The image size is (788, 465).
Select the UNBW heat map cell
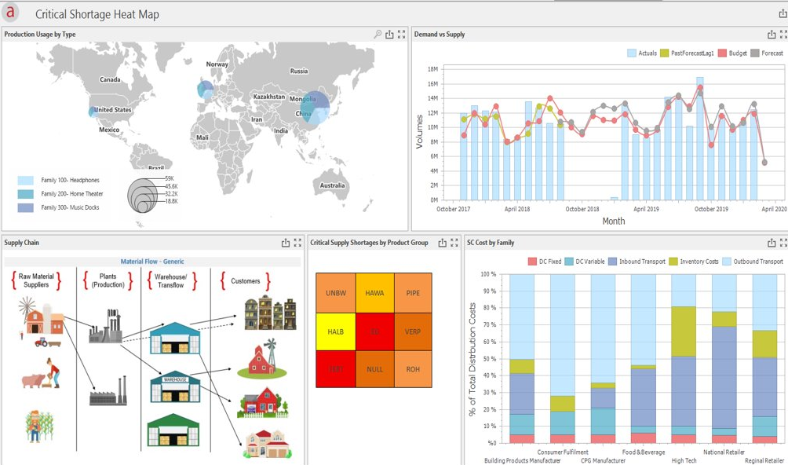pos(336,293)
